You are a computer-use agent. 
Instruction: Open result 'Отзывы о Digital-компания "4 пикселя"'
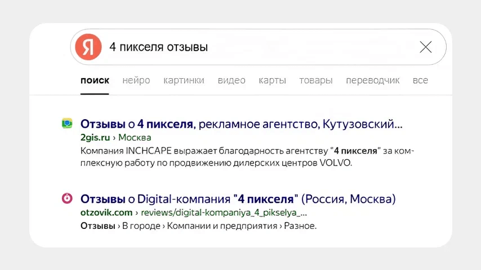tap(238, 199)
